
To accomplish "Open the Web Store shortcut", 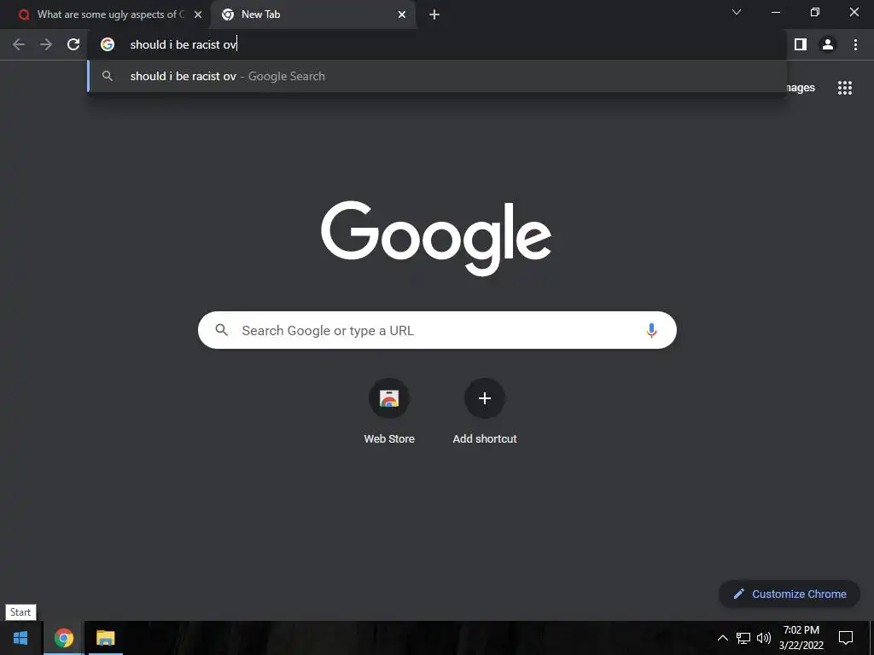I will tap(389, 412).
